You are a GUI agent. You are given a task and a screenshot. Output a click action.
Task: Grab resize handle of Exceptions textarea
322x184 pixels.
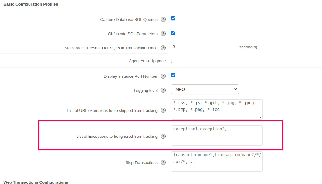(x=261, y=144)
